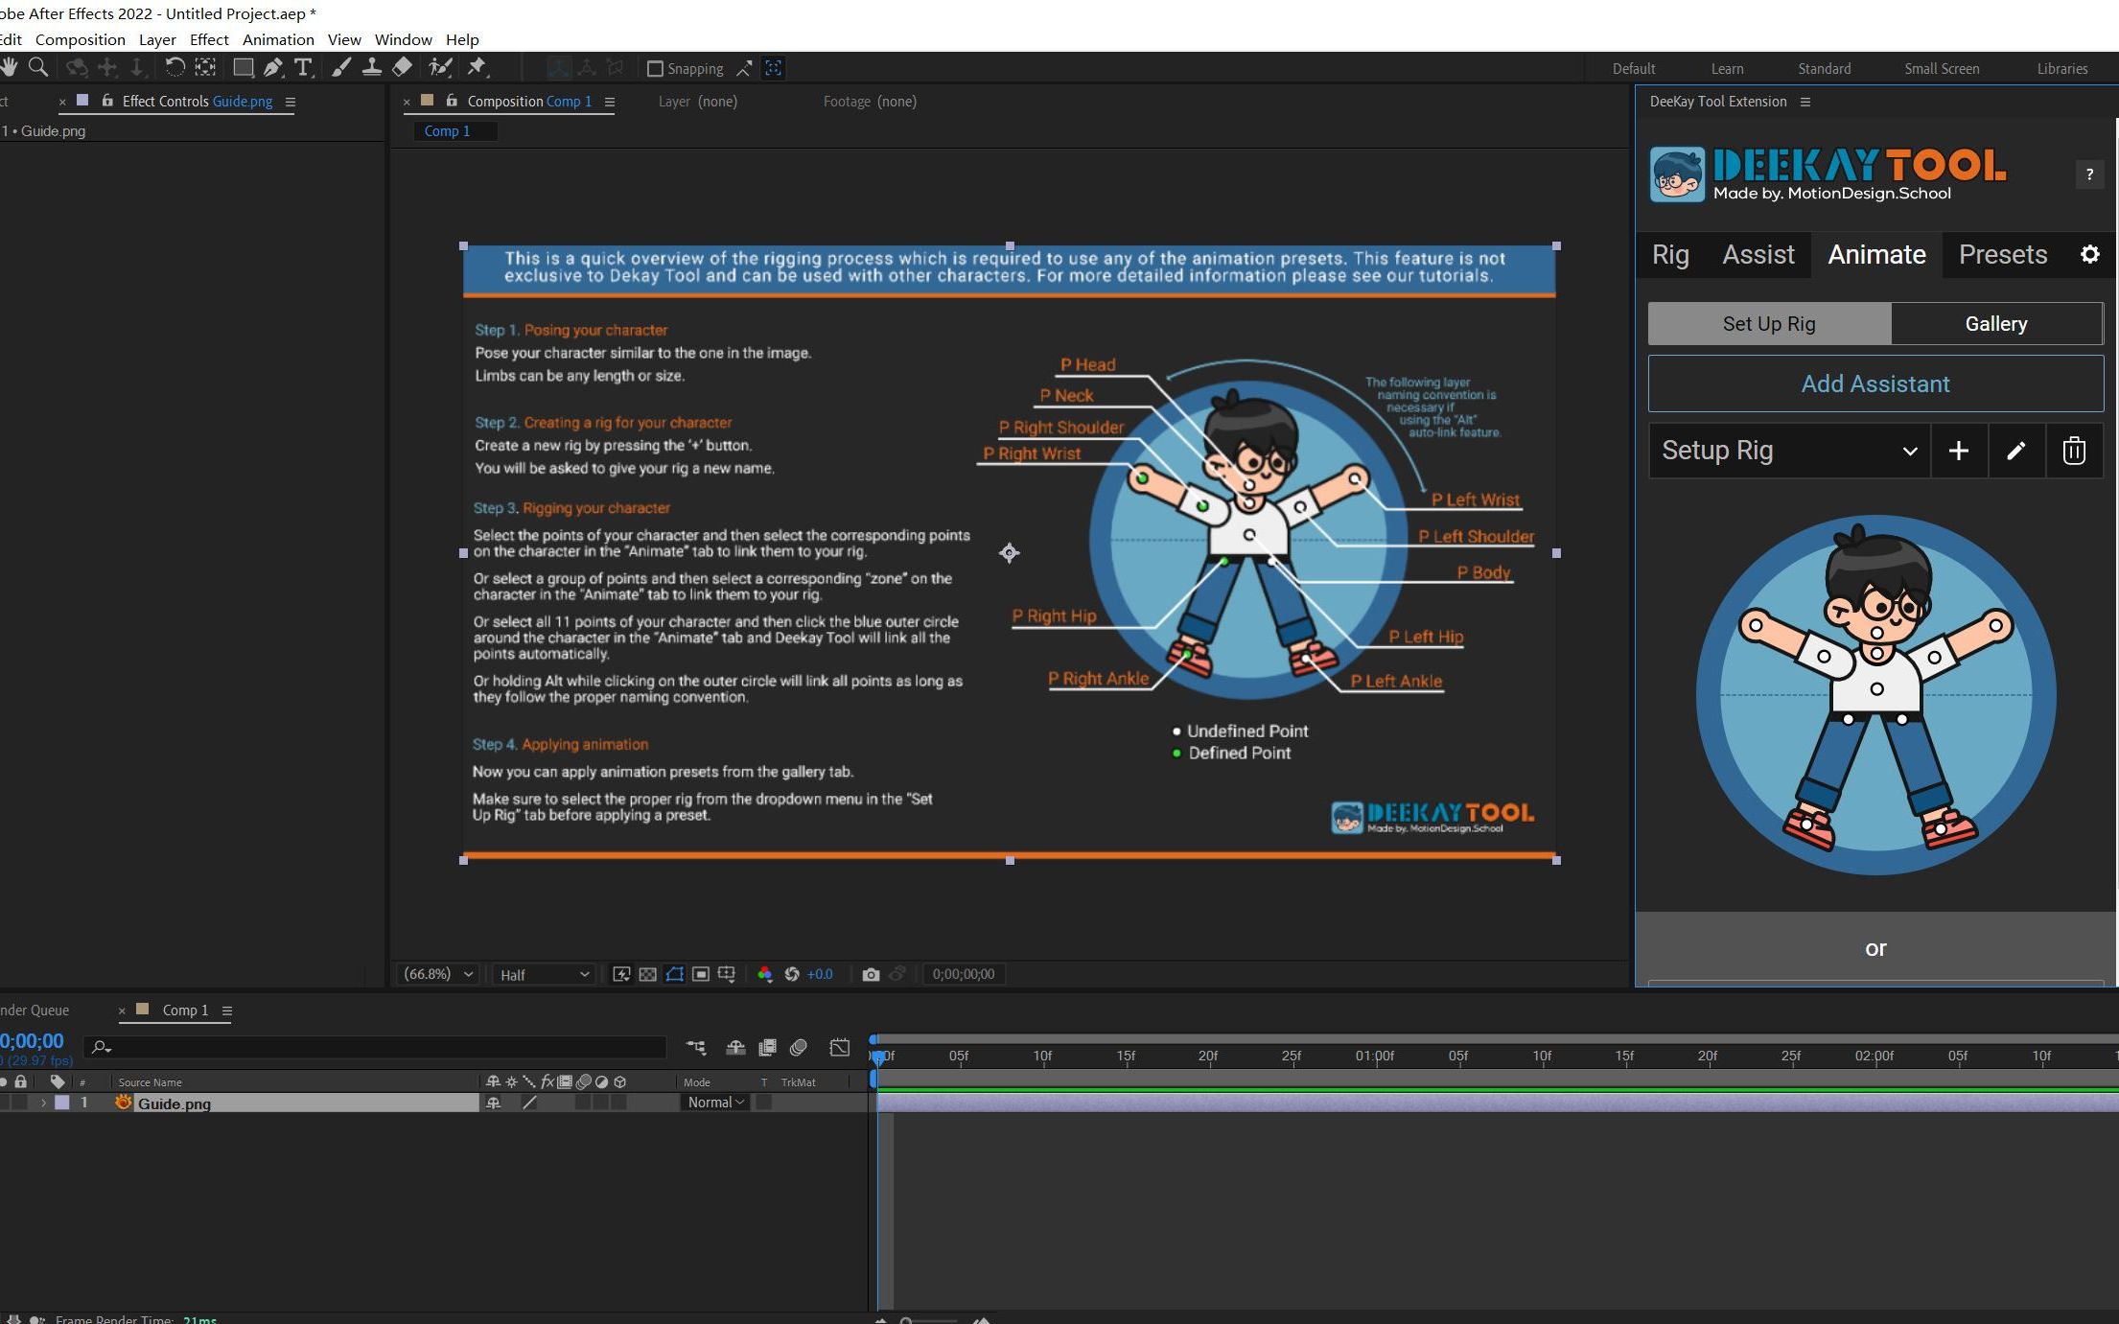The height and width of the screenshot is (1324, 2119).
Task: Edit rig name with pencil icon
Action: (2015, 451)
